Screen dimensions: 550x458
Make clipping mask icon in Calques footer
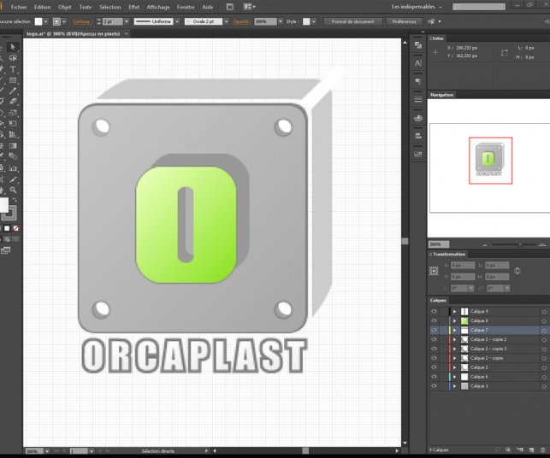coord(508,449)
